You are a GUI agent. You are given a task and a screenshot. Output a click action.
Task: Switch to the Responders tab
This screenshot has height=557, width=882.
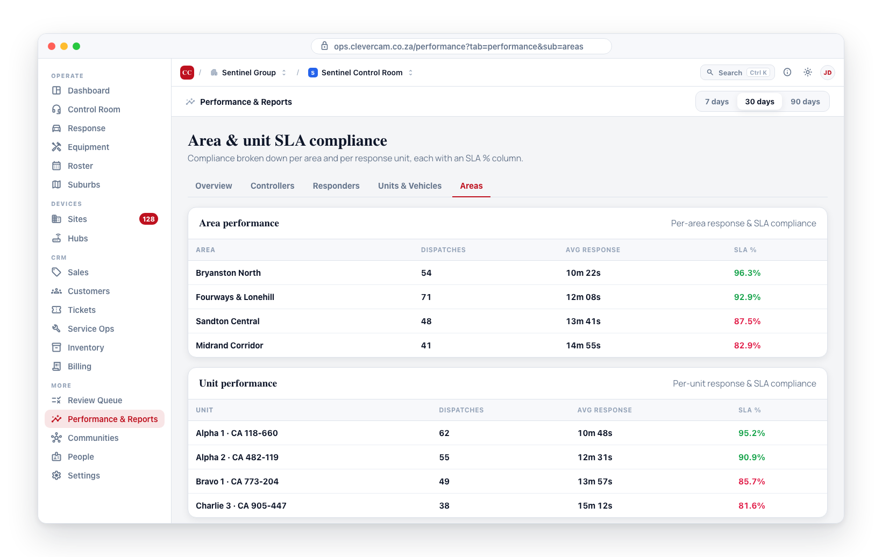click(336, 185)
